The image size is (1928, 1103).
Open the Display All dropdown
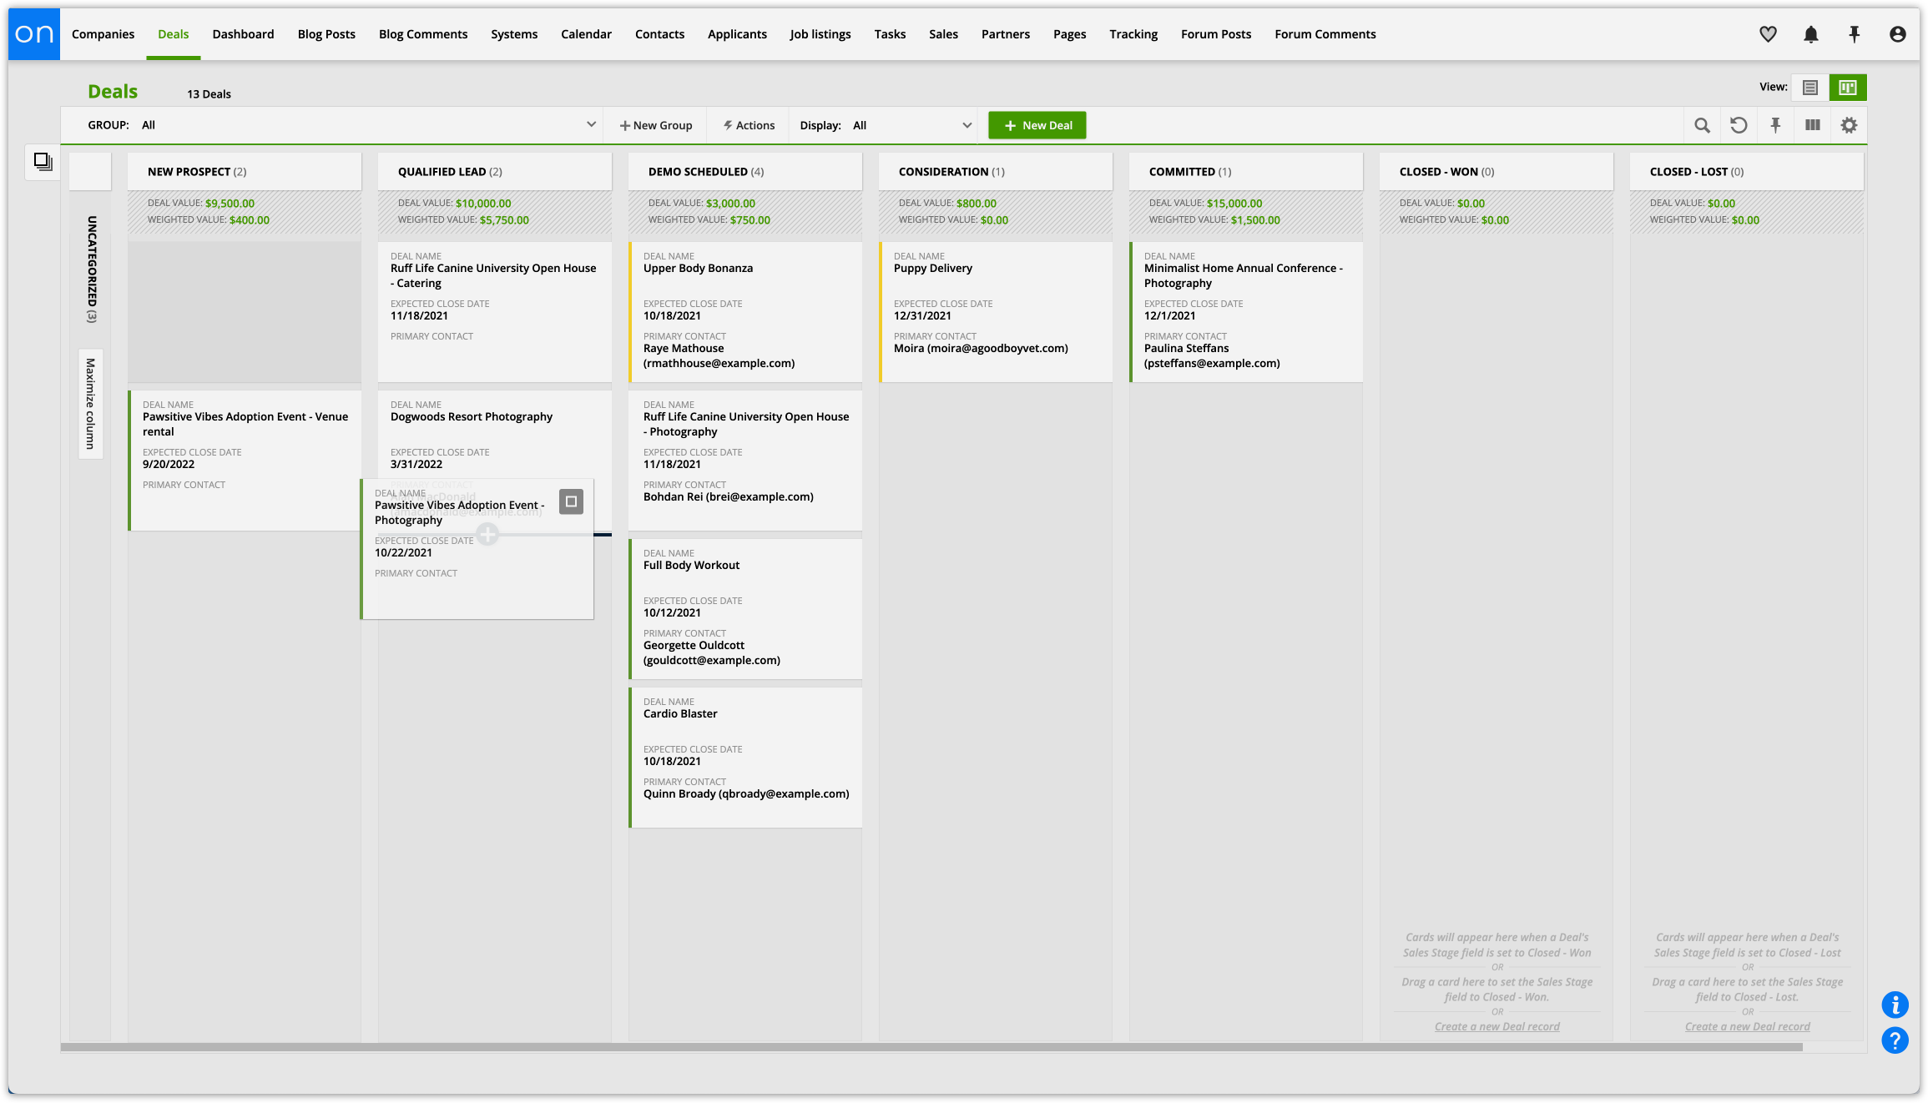tap(967, 125)
